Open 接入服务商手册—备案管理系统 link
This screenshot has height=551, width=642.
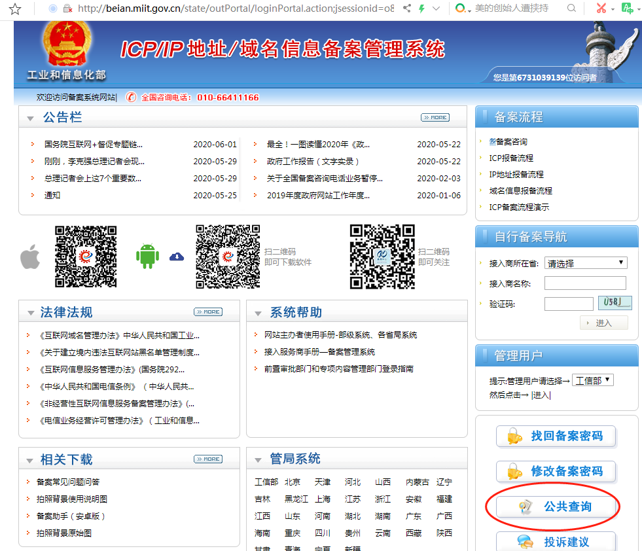pyautogui.click(x=319, y=352)
